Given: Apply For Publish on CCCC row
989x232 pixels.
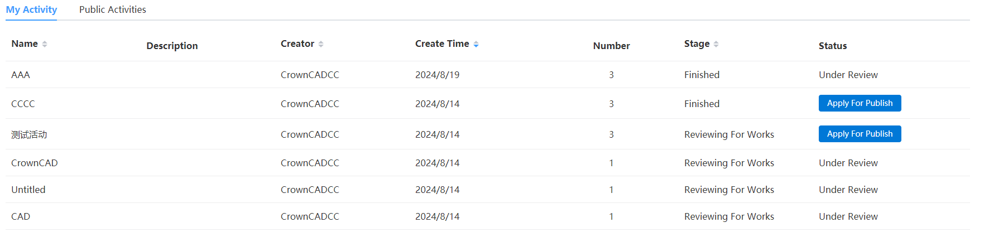Looking at the screenshot, I should 860,103.
